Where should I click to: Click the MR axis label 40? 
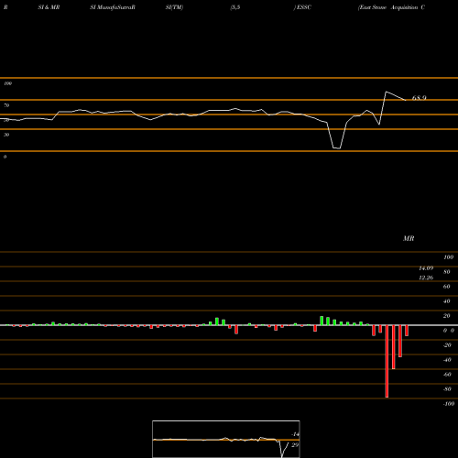(447, 301)
